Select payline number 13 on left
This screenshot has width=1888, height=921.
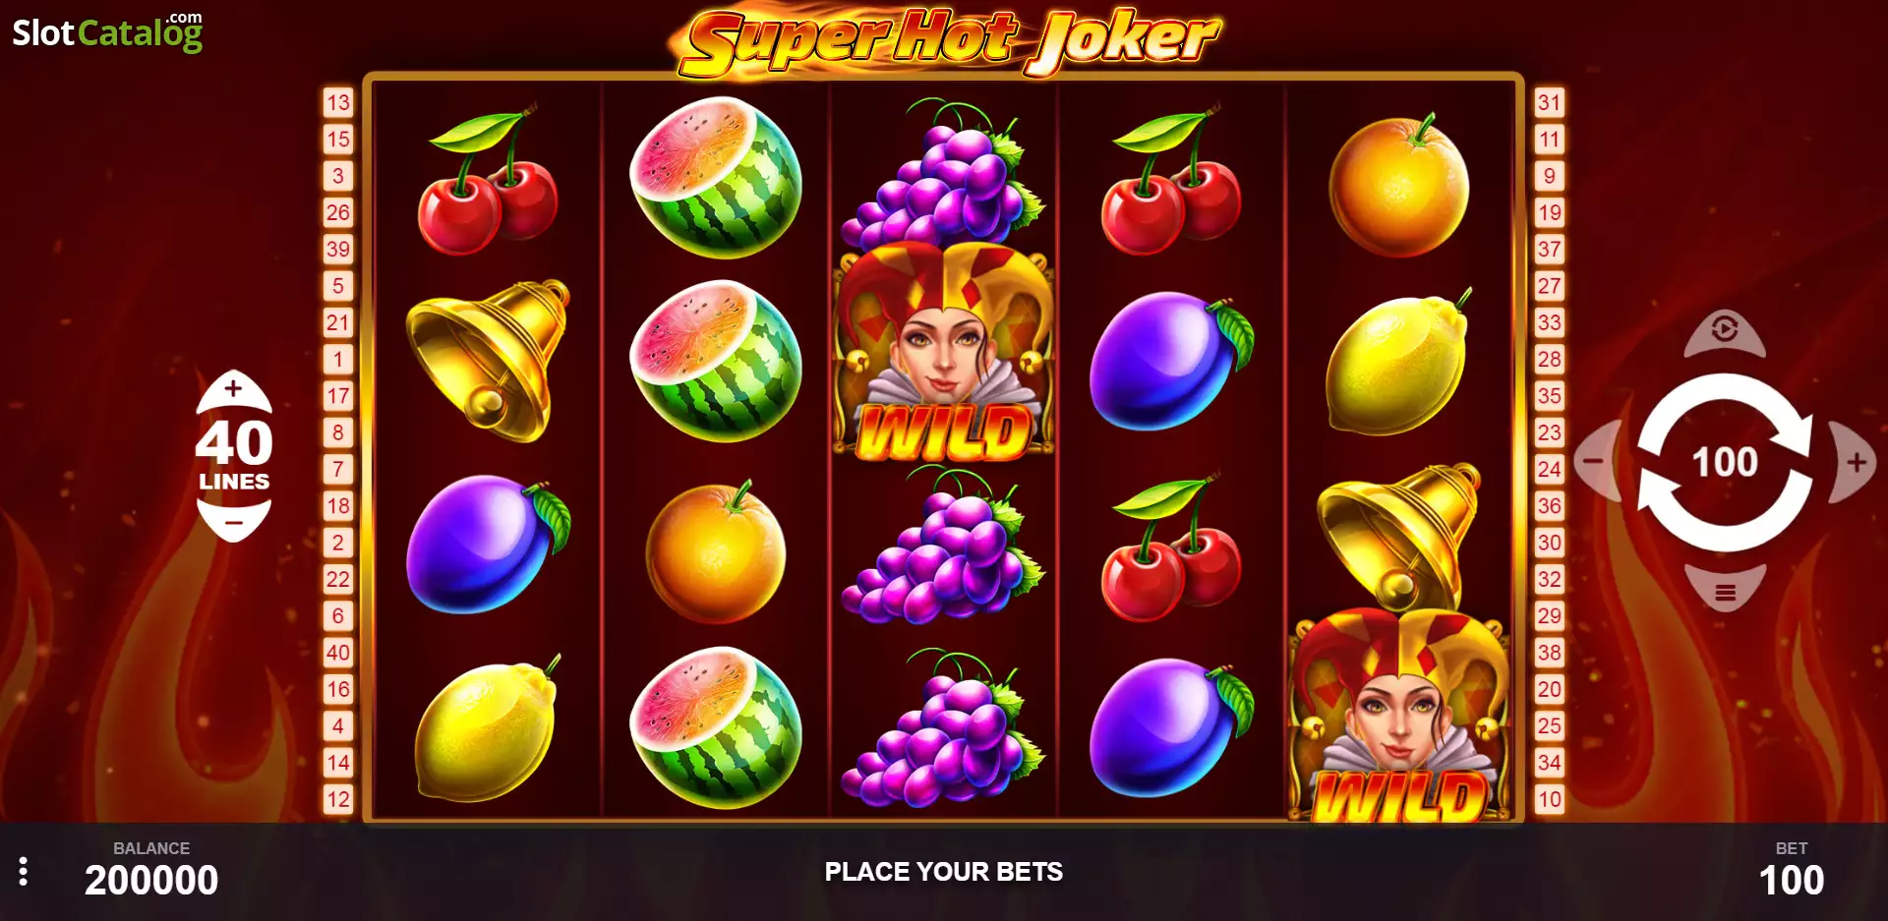[338, 102]
